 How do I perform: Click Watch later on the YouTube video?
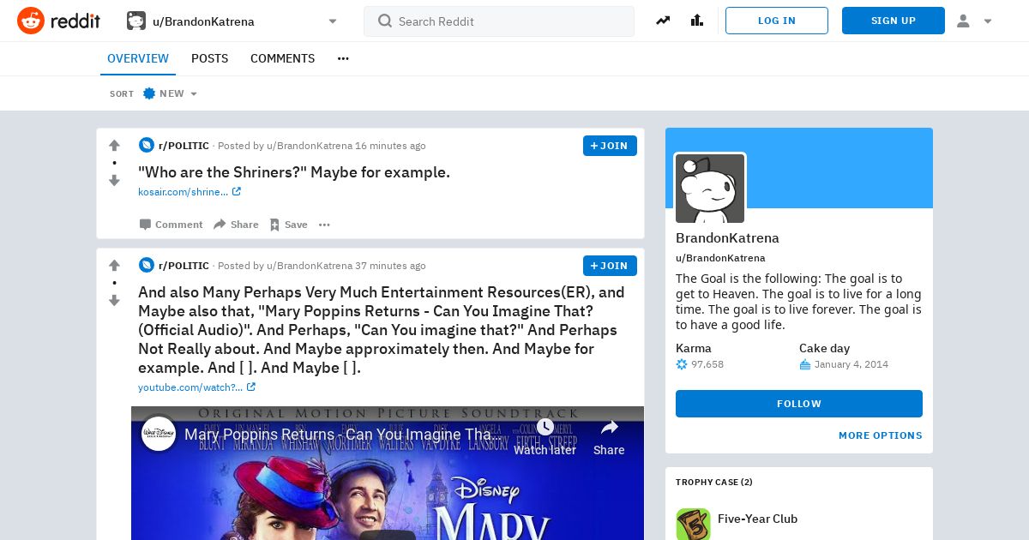pos(545,437)
